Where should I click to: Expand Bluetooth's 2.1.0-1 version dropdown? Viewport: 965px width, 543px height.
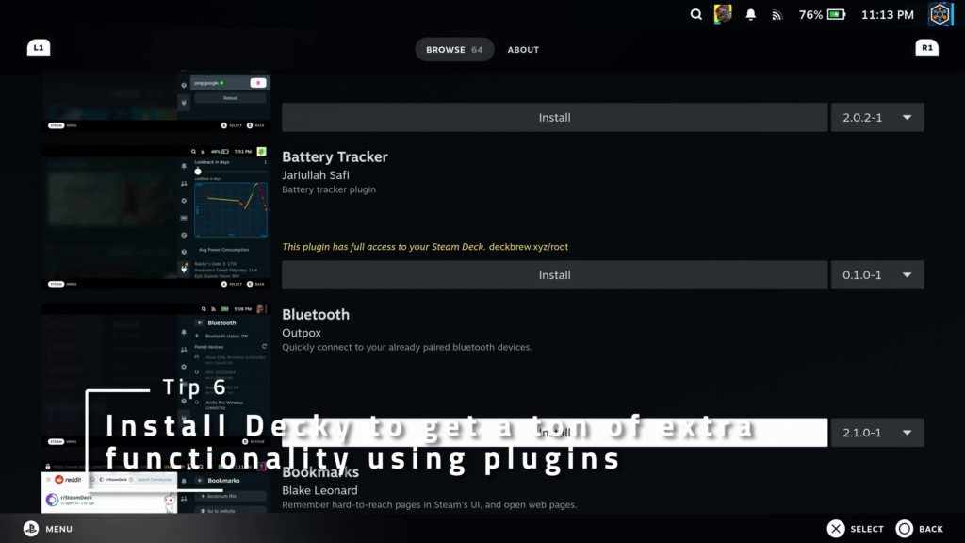pos(876,433)
